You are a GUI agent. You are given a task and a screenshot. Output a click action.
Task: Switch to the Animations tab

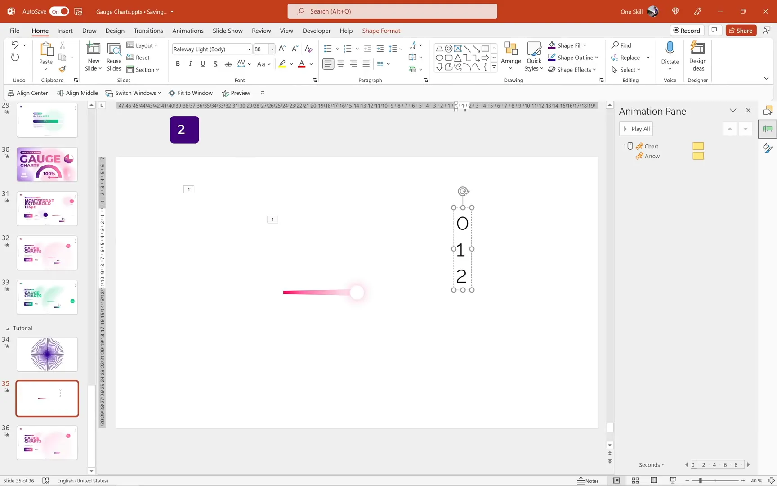pos(188,31)
